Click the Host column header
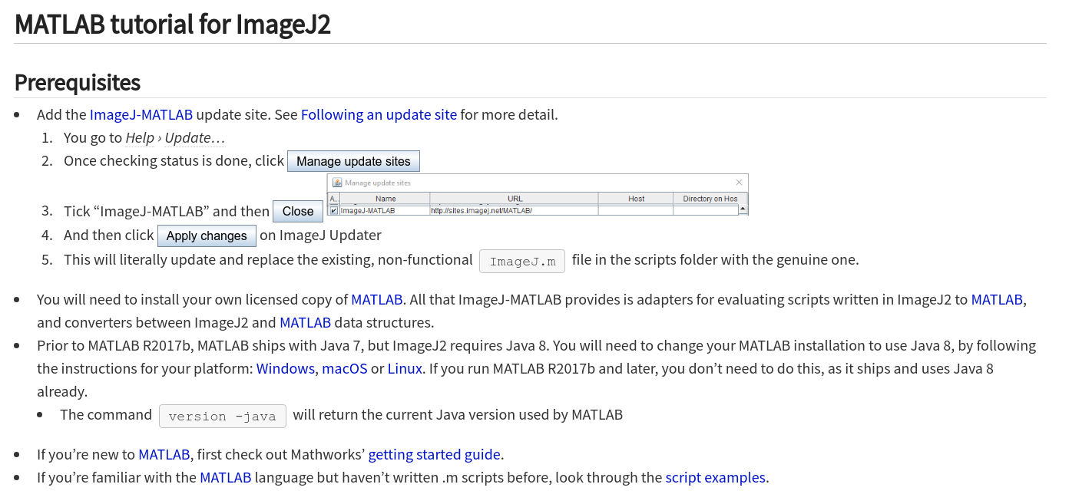 [636, 198]
